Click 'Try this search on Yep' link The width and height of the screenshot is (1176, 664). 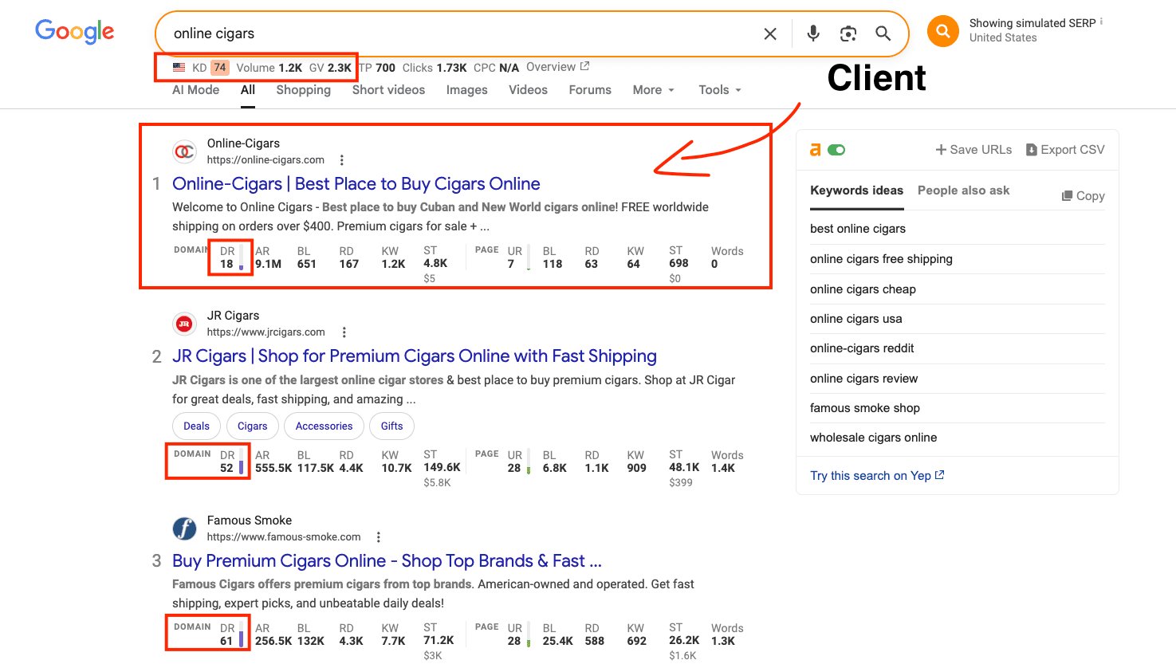click(x=871, y=476)
